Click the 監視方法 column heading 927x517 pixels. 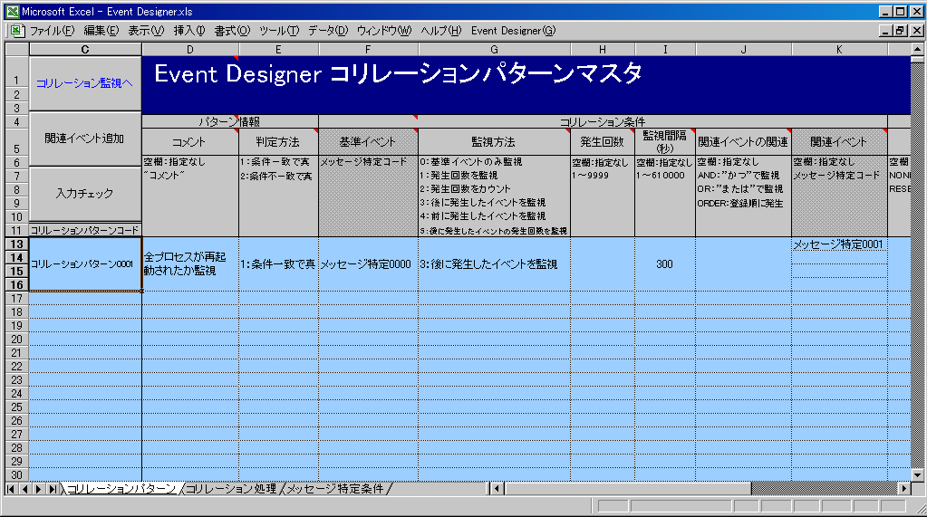coord(494,142)
